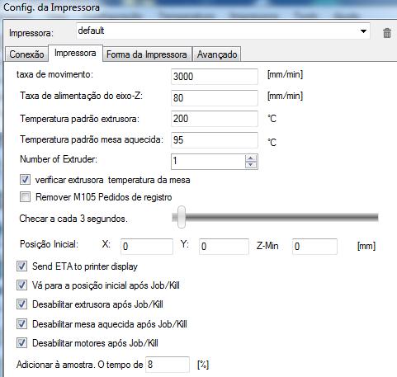Uncheck verificar extrusora temperatura da mesa
The height and width of the screenshot is (377, 397).
[25, 180]
